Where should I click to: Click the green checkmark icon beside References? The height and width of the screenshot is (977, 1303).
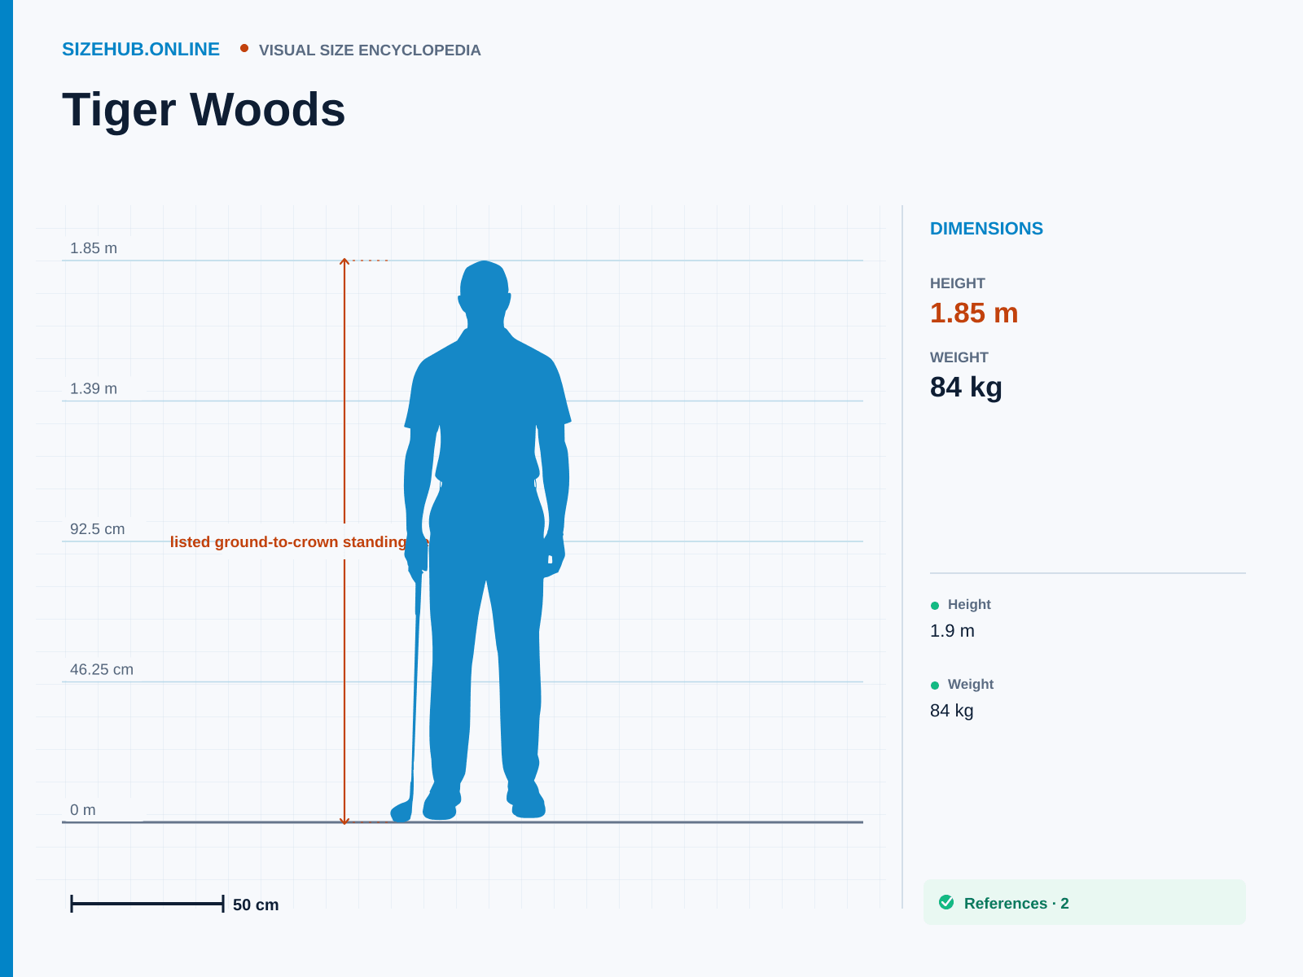tap(946, 902)
